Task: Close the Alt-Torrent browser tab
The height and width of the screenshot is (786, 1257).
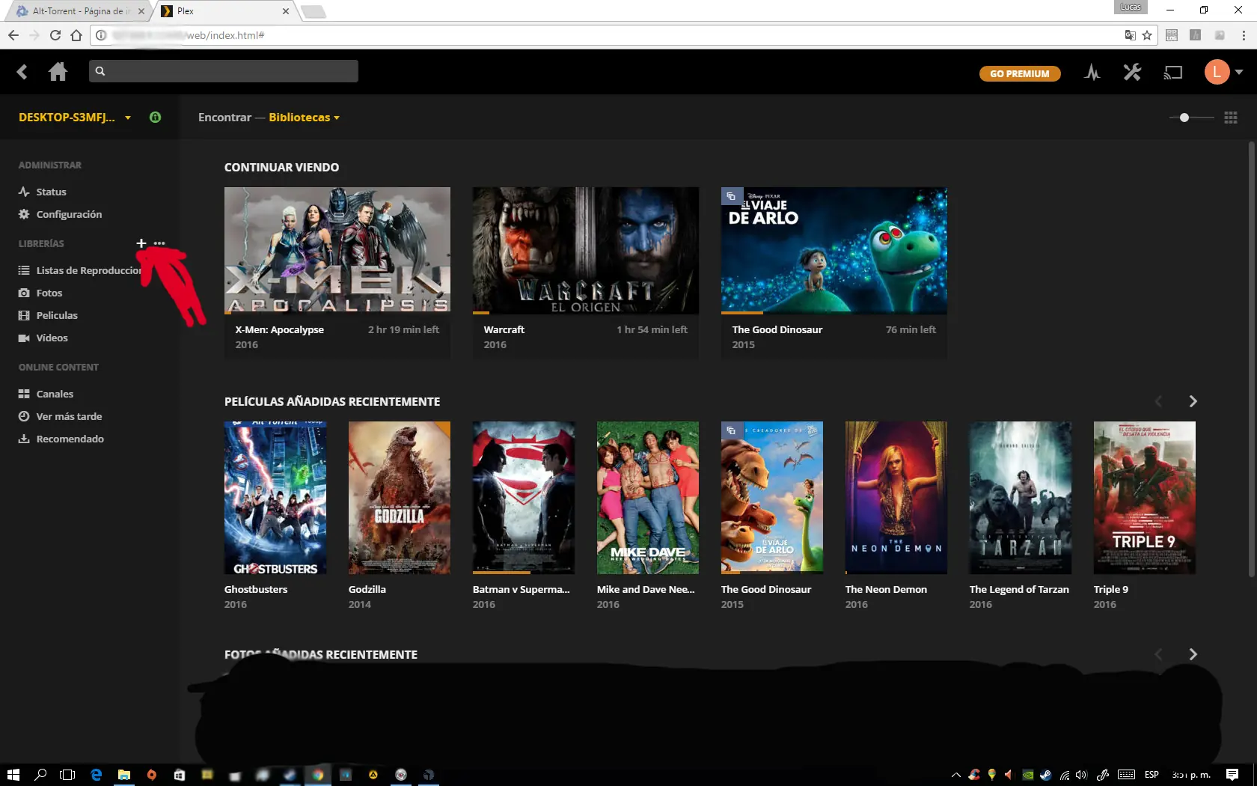Action: [x=141, y=11]
